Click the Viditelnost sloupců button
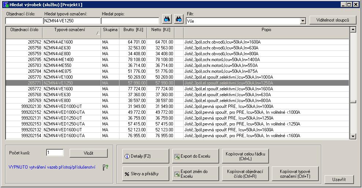 click(333, 20)
